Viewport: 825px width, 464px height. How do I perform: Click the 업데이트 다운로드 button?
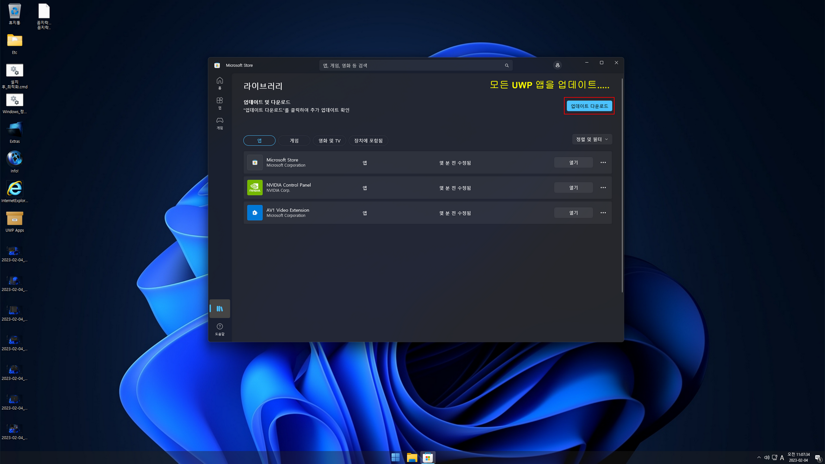589,106
